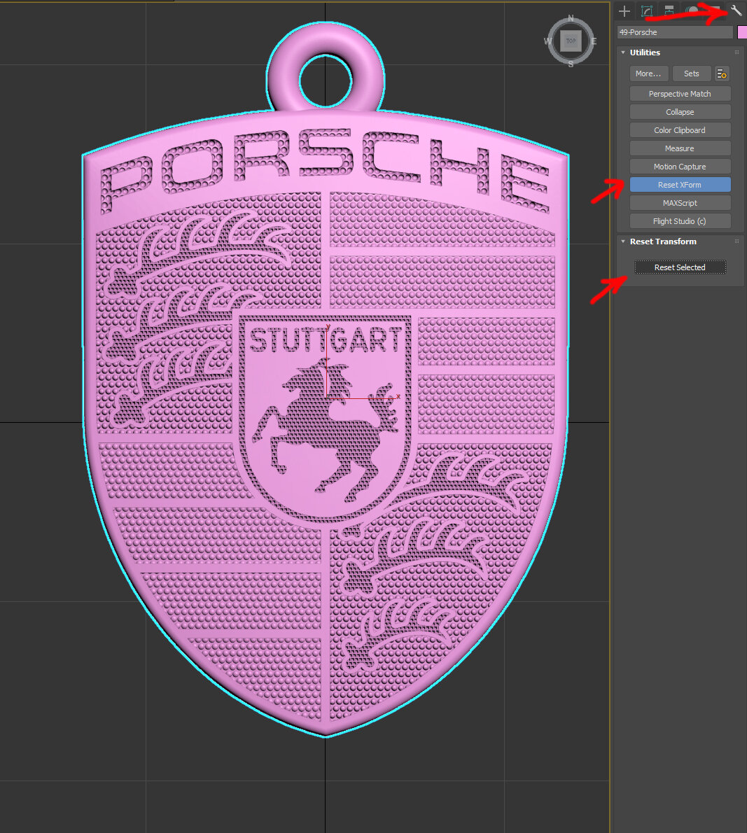Open the Hierarchy panel tab
The height and width of the screenshot is (833, 747).
[x=669, y=10]
